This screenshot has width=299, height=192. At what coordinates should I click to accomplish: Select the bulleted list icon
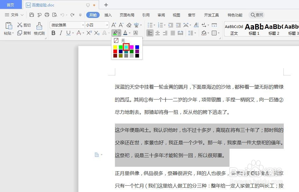tap(151, 24)
